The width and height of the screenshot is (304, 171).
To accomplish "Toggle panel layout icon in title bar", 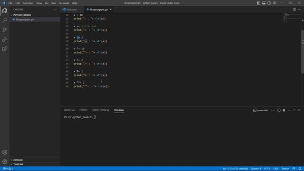I will coord(264,3).
